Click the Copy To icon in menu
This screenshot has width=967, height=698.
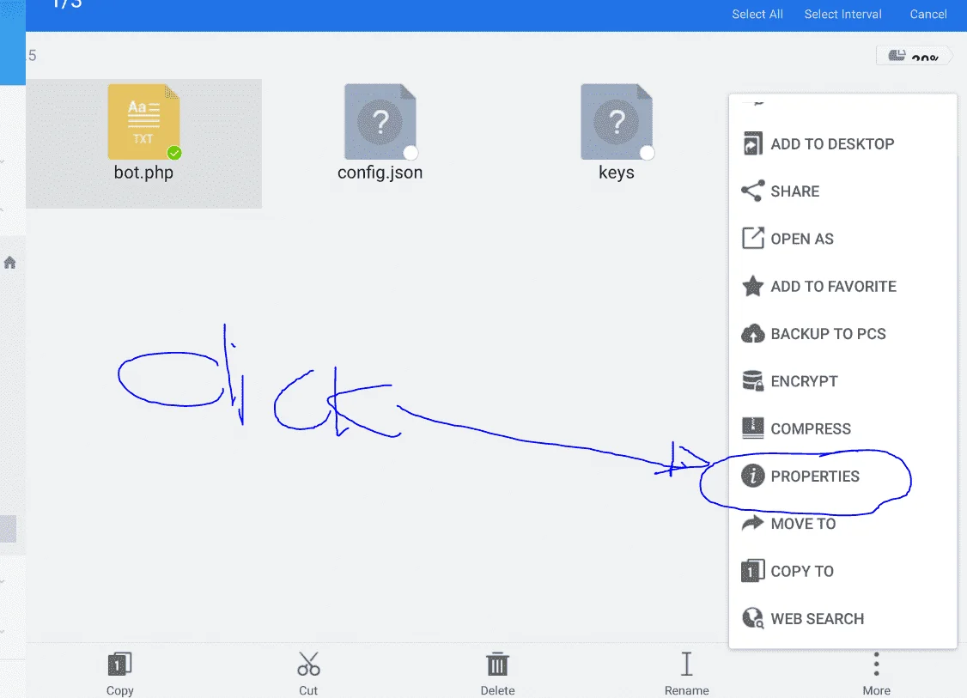[752, 571]
